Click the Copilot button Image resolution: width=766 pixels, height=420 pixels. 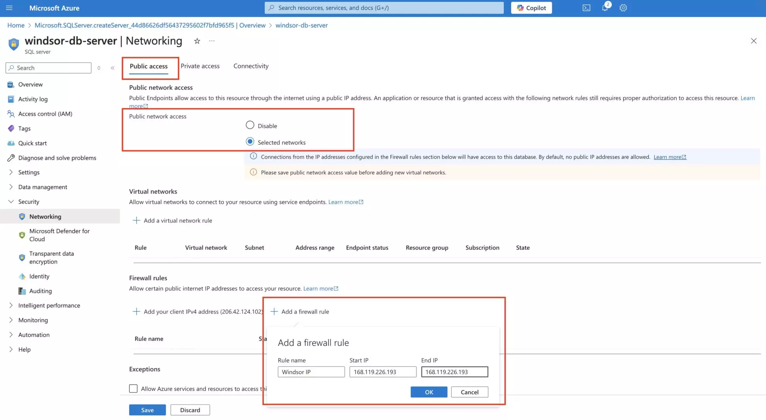(531, 8)
